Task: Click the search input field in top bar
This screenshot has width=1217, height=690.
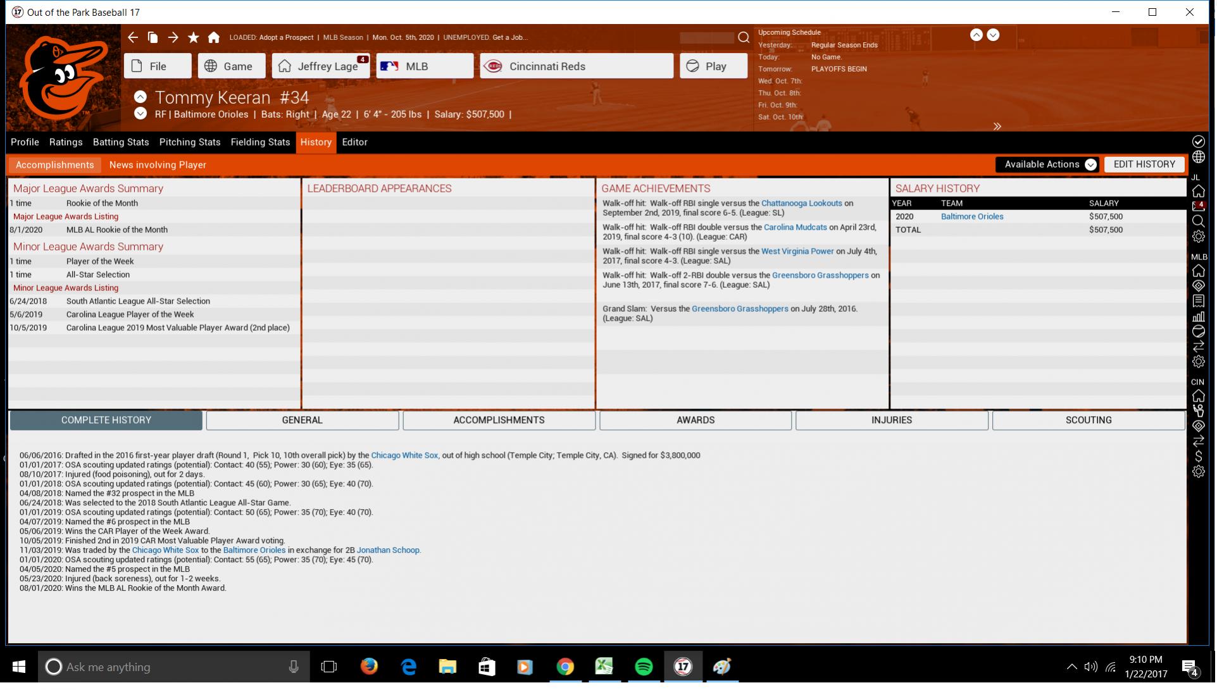Action: [707, 38]
